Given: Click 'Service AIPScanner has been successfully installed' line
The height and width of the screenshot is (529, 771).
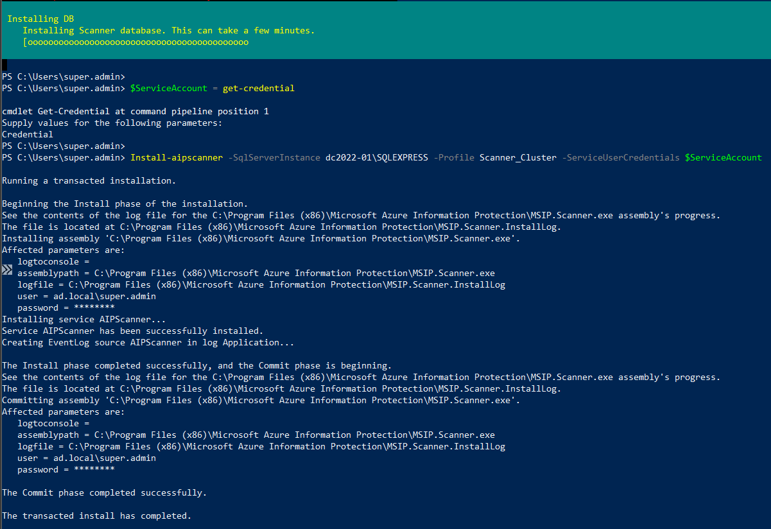Looking at the screenshot, I should [x=132, y=331].
